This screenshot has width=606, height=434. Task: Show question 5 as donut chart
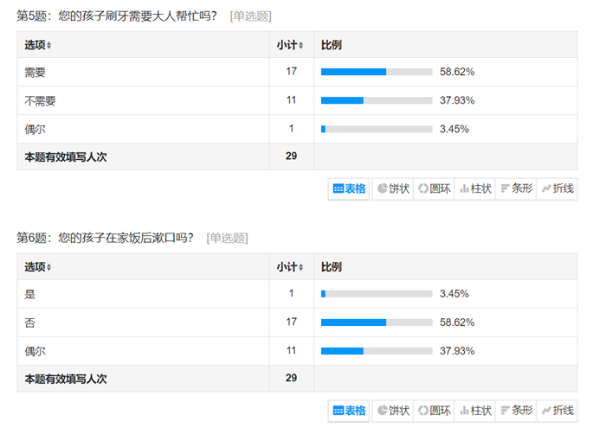[x=434, y=188]
